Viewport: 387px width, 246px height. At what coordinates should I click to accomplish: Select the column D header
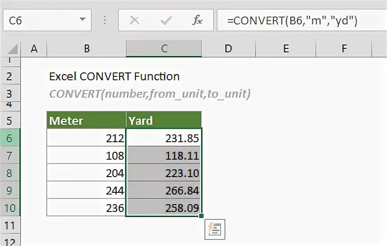[x=228, y=48]
